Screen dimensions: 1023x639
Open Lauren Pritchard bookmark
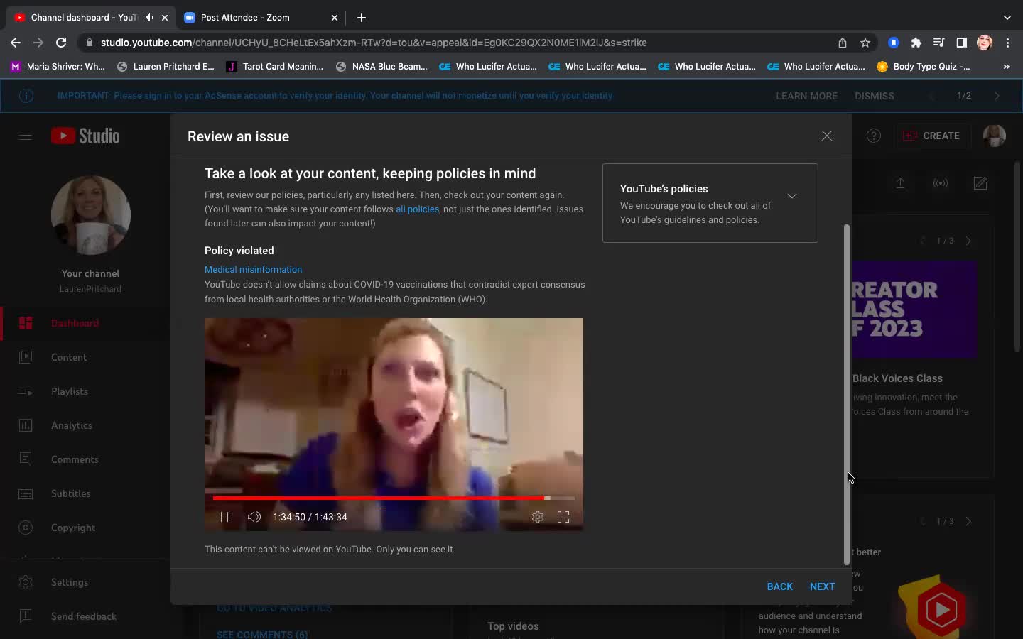click(x=166, y=67)
